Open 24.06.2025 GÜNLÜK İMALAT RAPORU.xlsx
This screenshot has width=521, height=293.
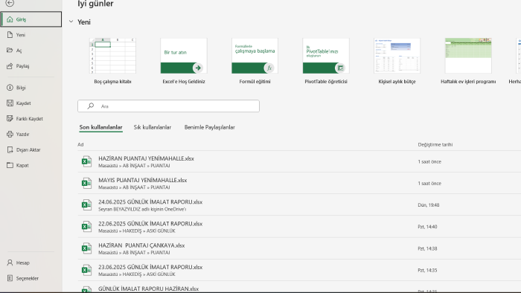tap(299, 205)
